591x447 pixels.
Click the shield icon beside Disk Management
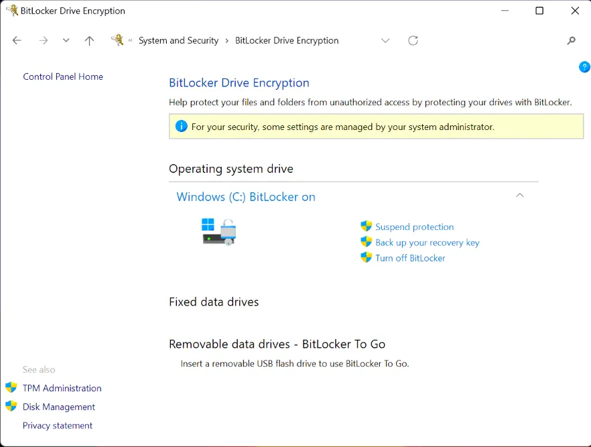click(x=11, y=406)
